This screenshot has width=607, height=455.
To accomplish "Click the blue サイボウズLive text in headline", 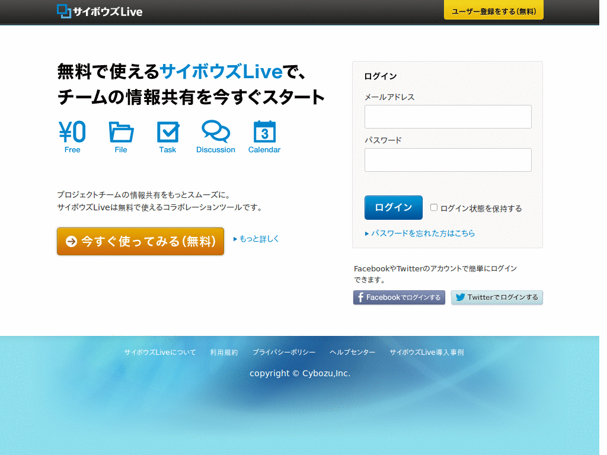I will click(x=221, y=72).
